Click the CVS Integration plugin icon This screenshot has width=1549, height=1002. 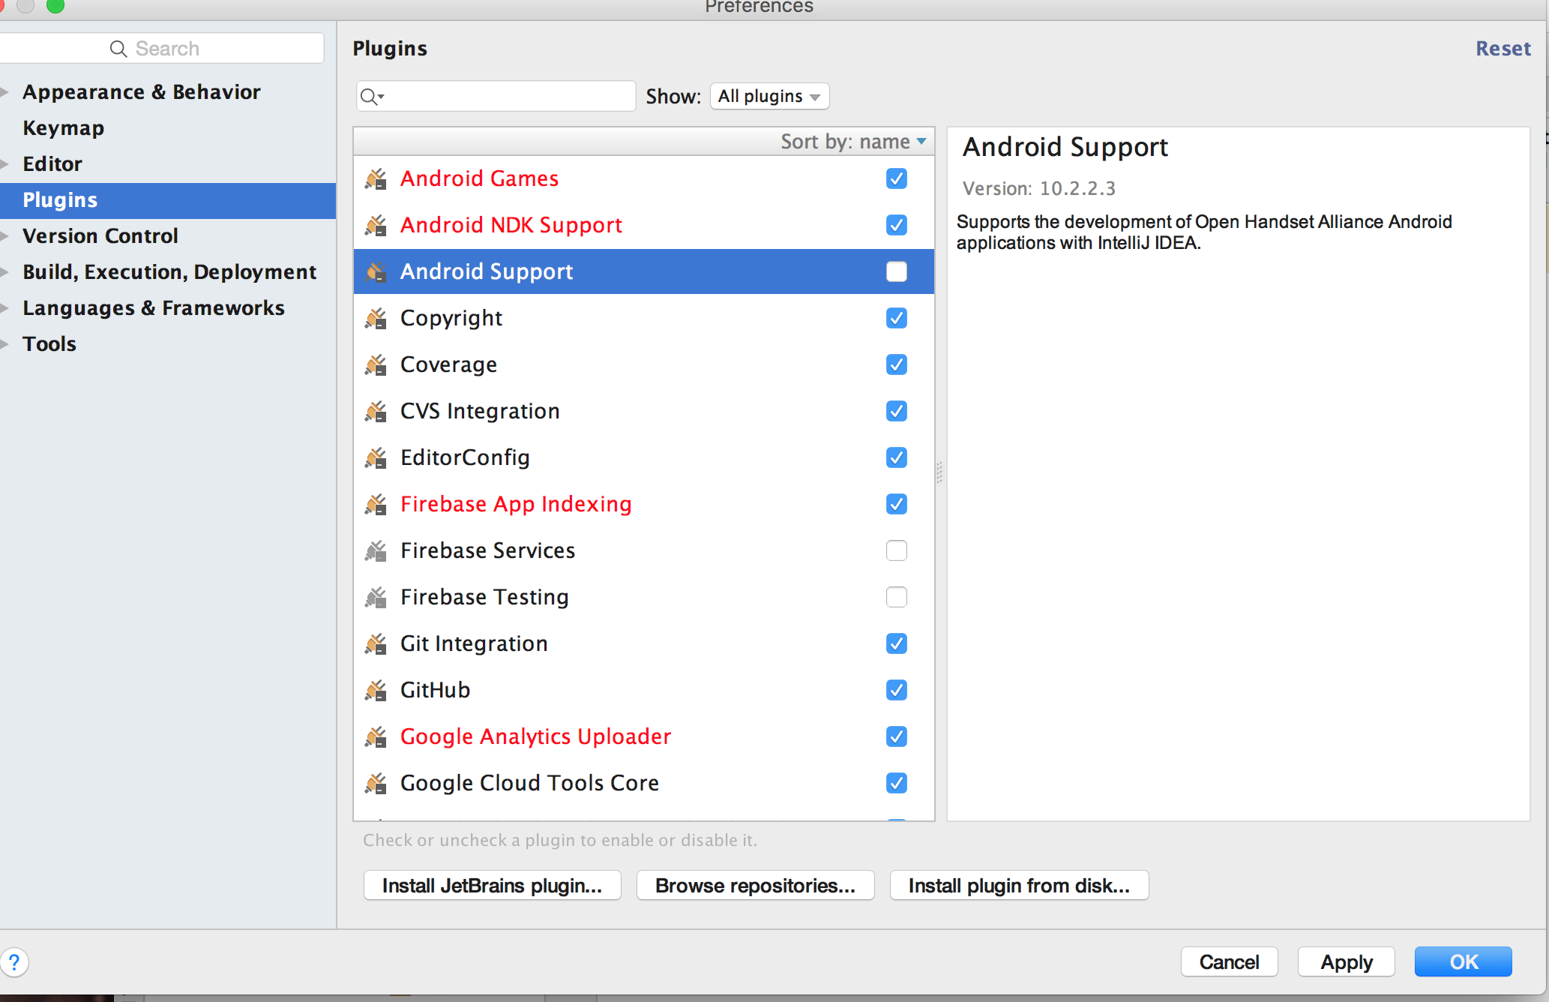(x=376, y=411)
